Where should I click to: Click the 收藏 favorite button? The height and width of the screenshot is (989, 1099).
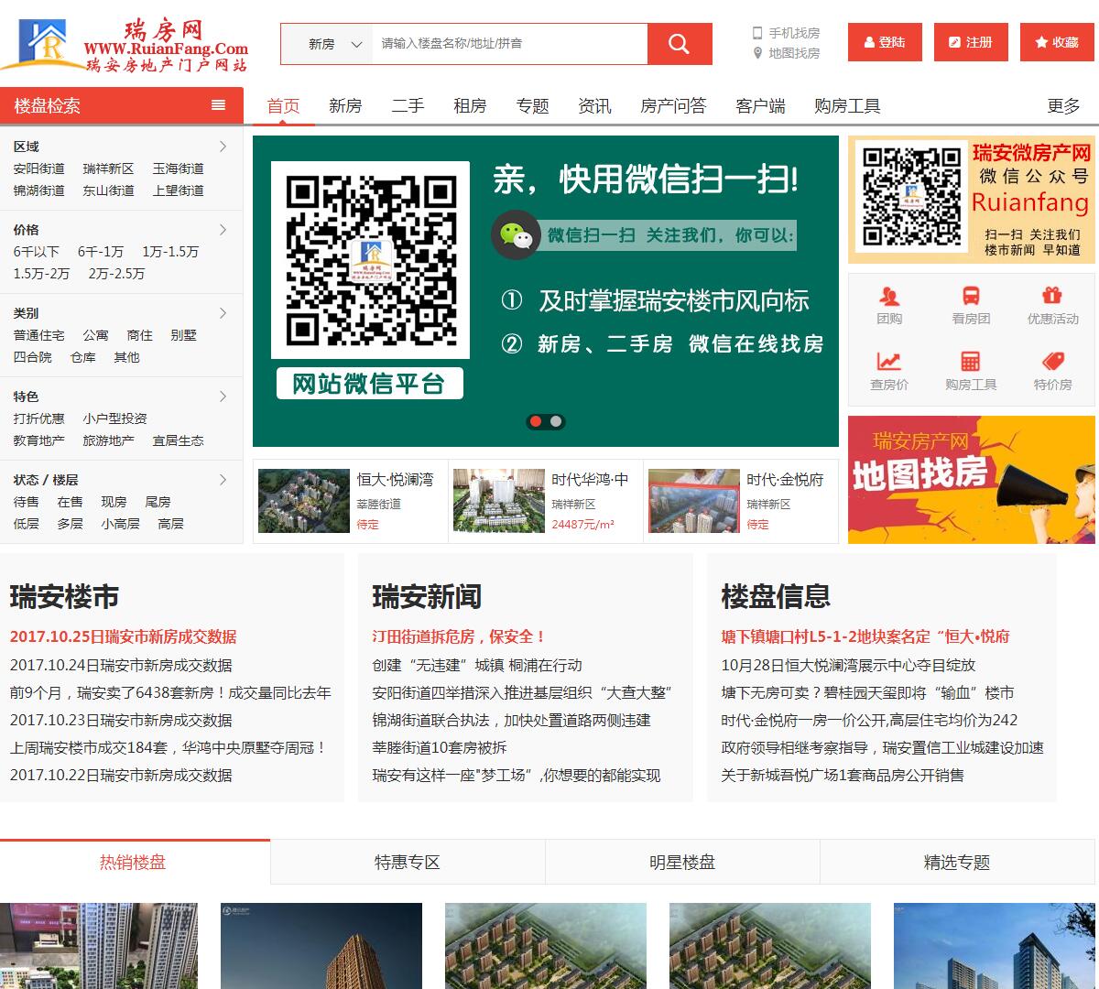[x=1057, y=42]
